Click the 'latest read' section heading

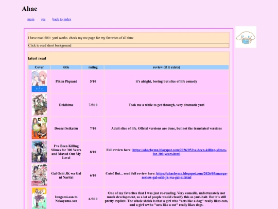37,58
